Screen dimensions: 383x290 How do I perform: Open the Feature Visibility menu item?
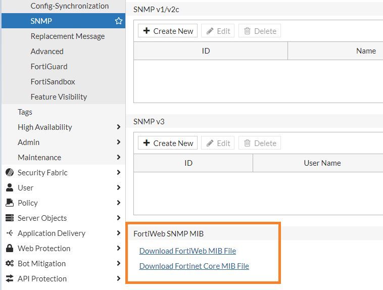click(59, 97)
